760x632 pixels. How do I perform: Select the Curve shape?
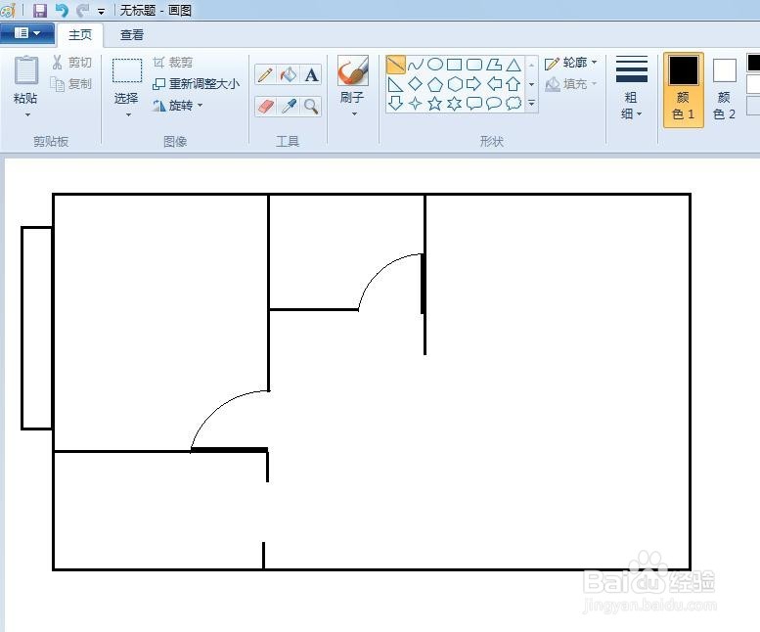click(416, 65)
